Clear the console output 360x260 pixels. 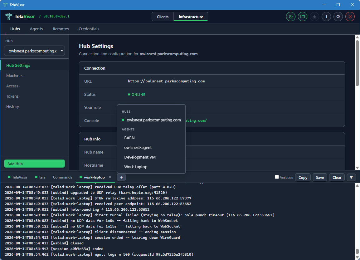click(337, 177)
